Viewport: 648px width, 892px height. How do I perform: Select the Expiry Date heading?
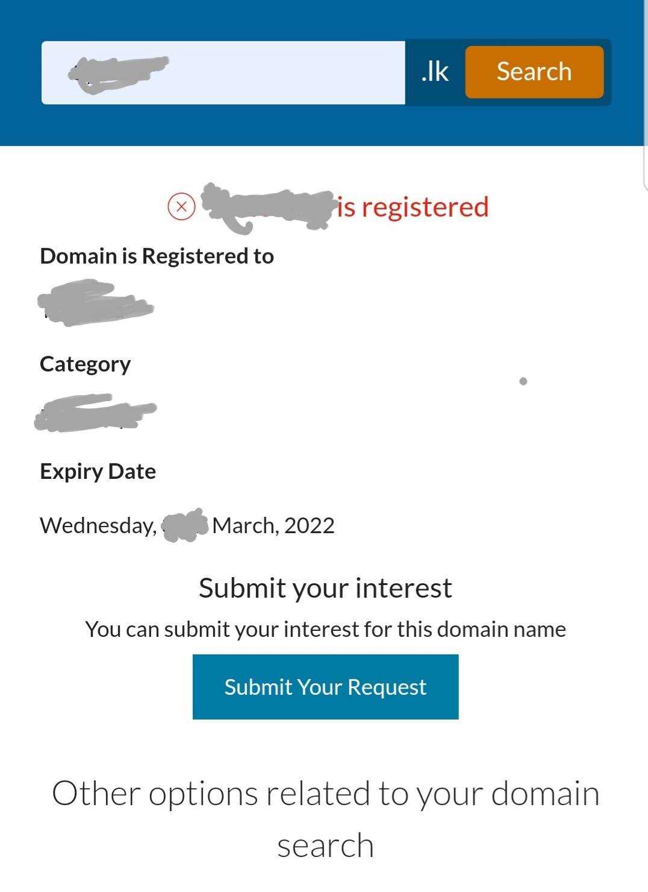tap(98, 472)
